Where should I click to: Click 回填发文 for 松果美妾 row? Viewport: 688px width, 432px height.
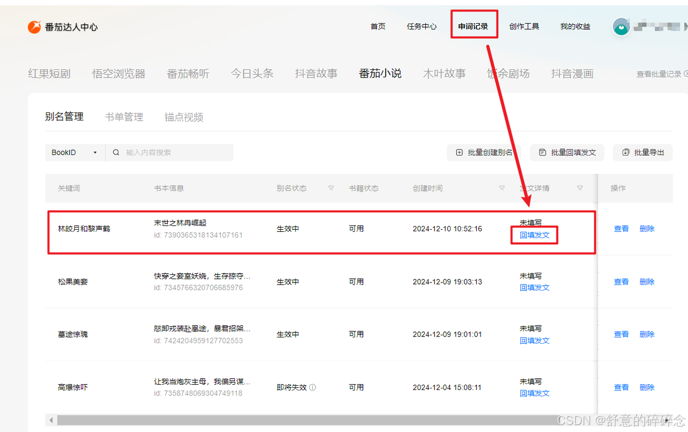[535, 288]
